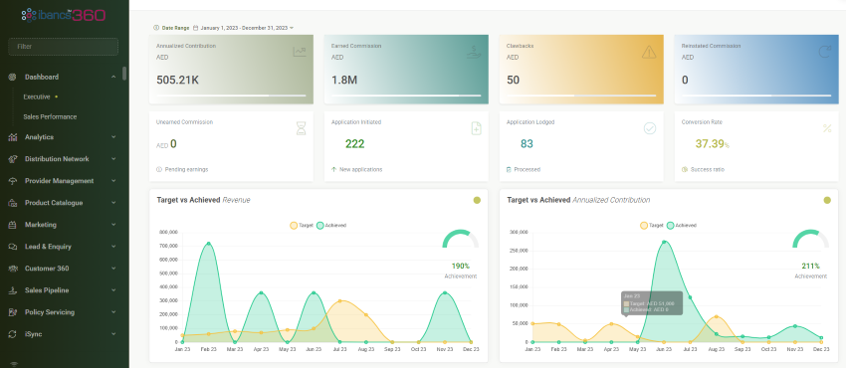
Task: Select the Marketing menu label
Action: (41, 225)
